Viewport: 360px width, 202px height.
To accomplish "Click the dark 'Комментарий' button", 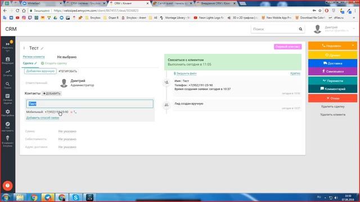I will (332, 89).
